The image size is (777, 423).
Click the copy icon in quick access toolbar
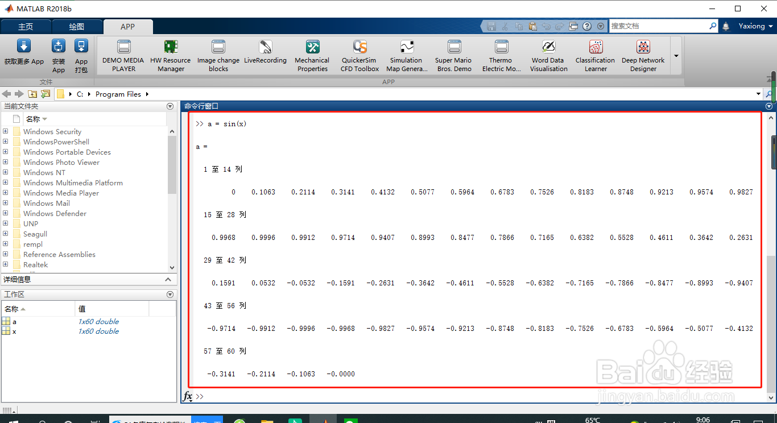click(x=519, y=26)
